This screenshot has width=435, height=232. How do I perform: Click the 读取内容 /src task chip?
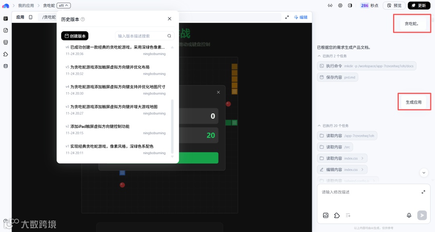tap(335, 147)
